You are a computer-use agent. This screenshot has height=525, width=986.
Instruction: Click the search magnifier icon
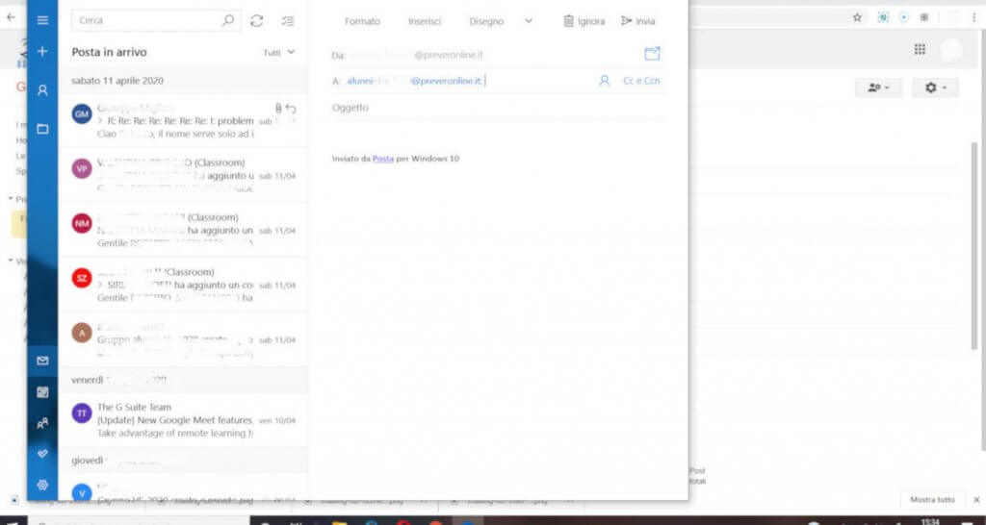(x=228, y=20)
